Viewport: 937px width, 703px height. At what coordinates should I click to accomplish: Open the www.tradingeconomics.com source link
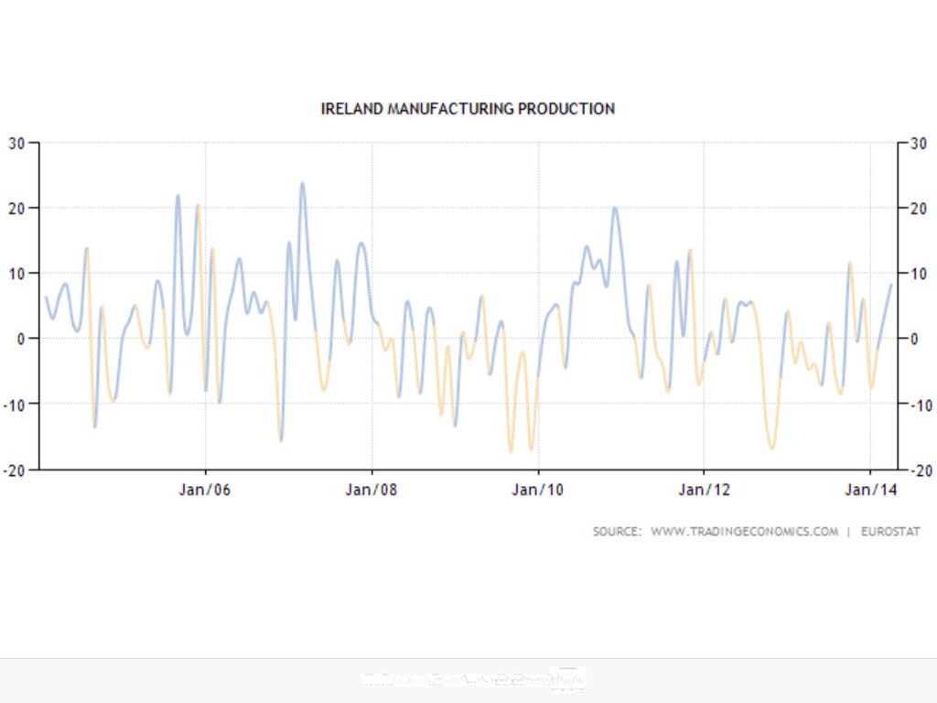pos(744,532)
